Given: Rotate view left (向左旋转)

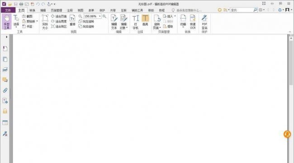Looking at the screenshot, I should (x=86, y=21).
